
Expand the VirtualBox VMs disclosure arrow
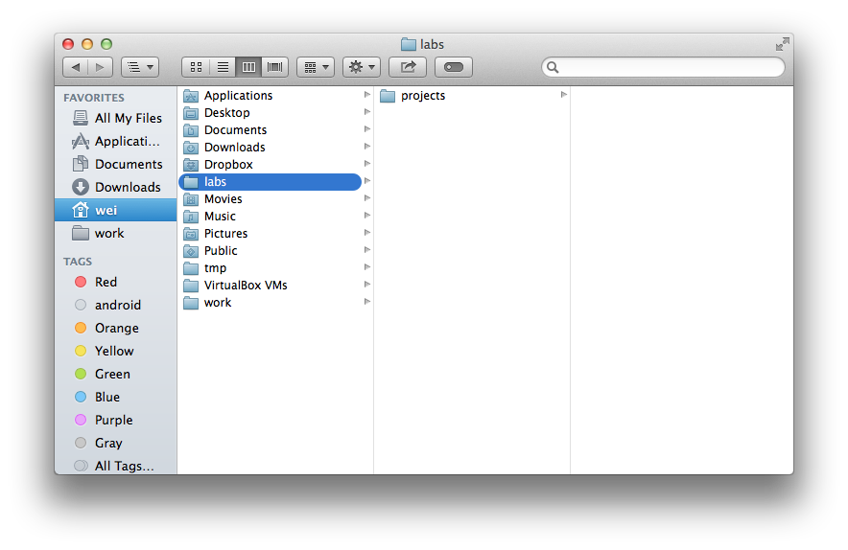pos(367,285)
